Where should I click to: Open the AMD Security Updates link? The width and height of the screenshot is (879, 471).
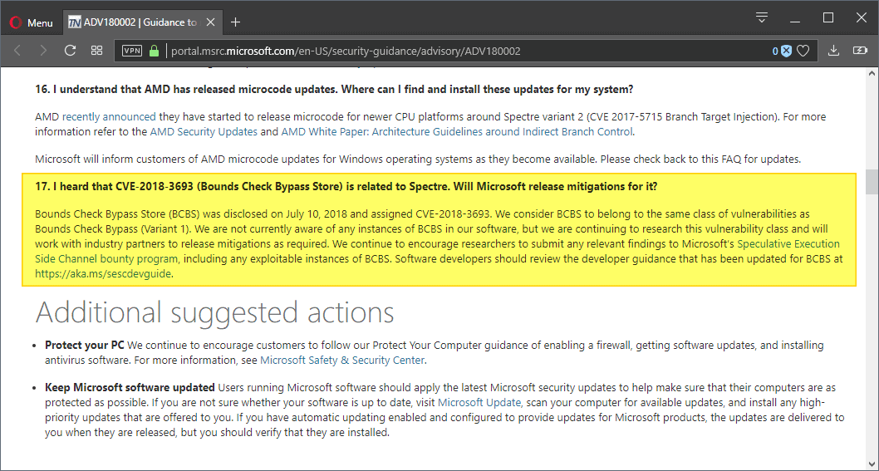coord(204,132)
